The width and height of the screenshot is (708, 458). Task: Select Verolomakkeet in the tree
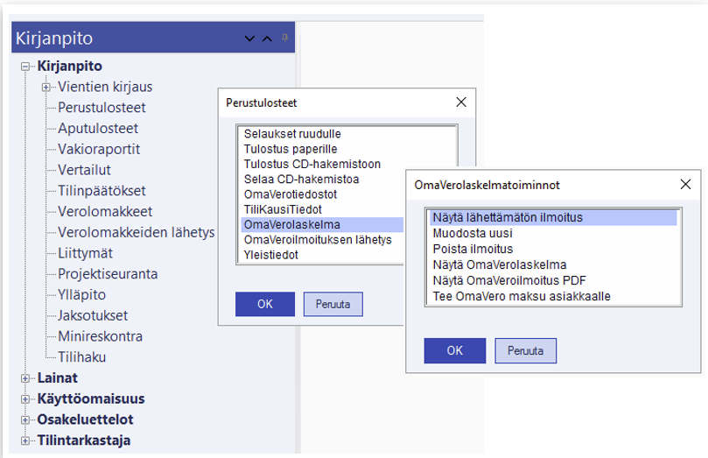coord(105,212)
